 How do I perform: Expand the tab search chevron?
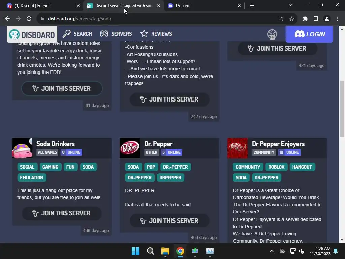point(291,5)
